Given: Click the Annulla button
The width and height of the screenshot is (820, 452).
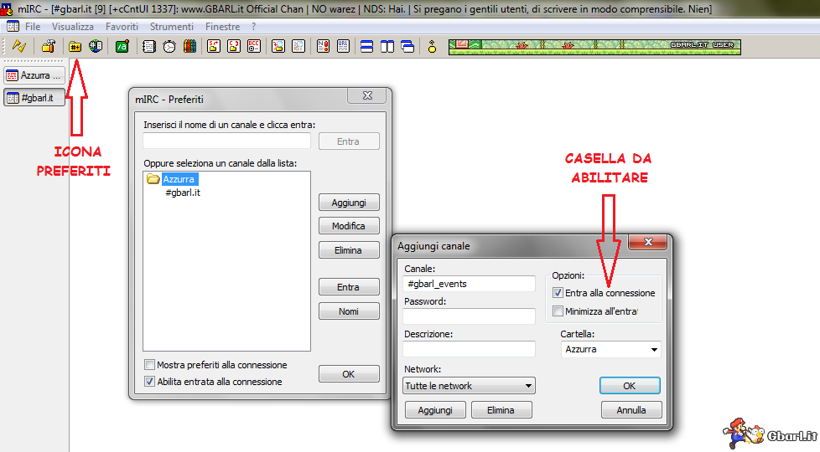Looking at the screenshot, I should point(631,409).
